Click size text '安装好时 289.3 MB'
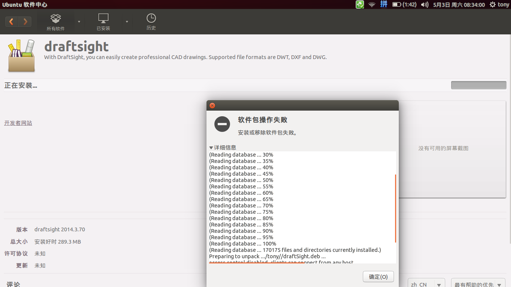Screen dimensions: 511x287 point(58,242)
